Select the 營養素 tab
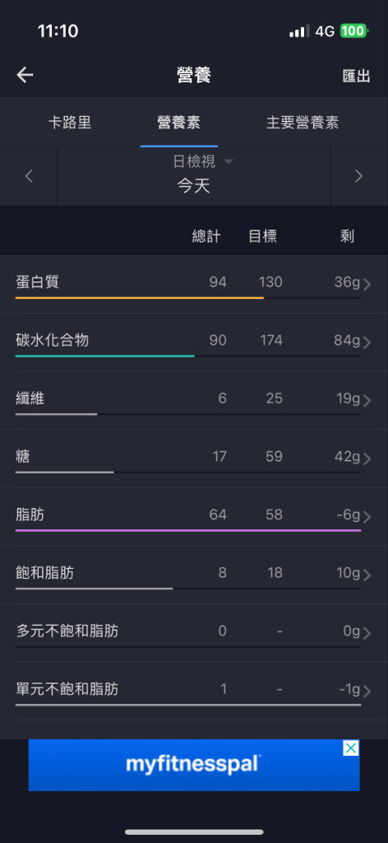 [x=178, y=122]
